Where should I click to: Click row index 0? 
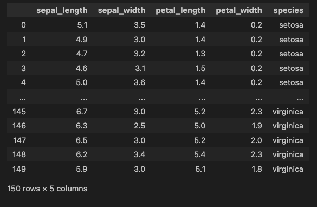(x=23, y=25)
